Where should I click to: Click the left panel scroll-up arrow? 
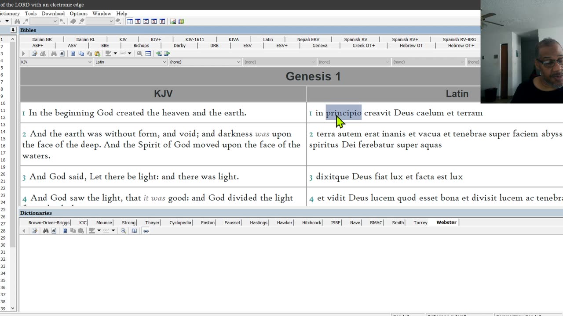point(13,39)
